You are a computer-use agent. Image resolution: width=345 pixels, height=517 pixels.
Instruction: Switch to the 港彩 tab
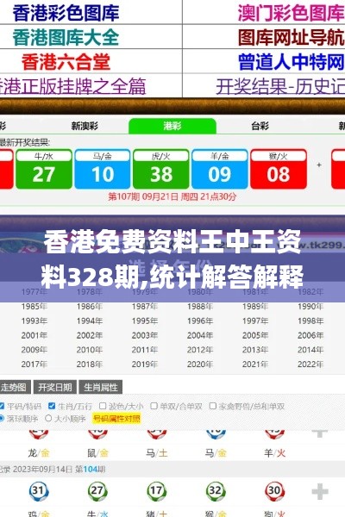(172, 126)
